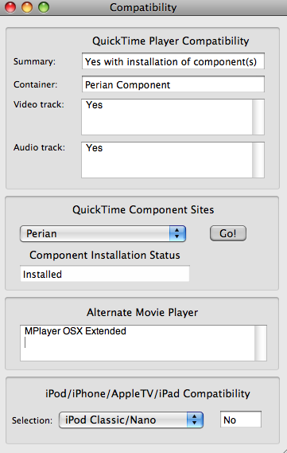The width and height of the screenshot is (287, 453).
Task: Open the Perian component sites dropdown
Action: [x=103, y=233]
